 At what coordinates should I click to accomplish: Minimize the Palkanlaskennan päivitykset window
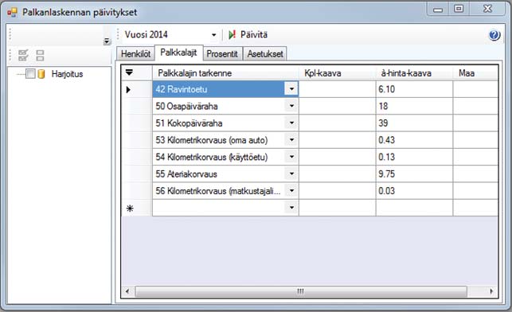[x=438, y=10]
